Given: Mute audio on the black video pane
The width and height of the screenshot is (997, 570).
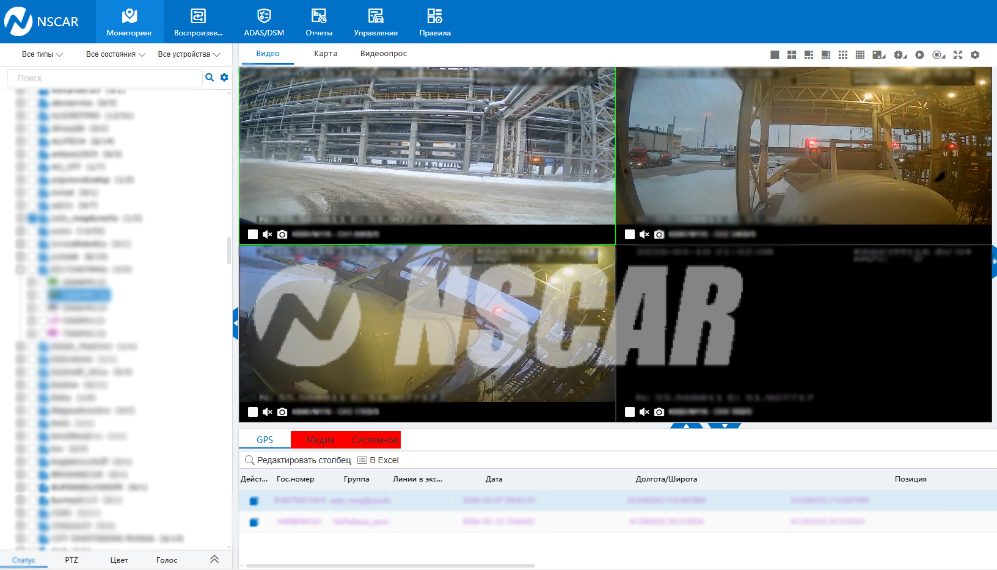Looking at the screenshot, I should pyautogui.click(x=645, y=412).
